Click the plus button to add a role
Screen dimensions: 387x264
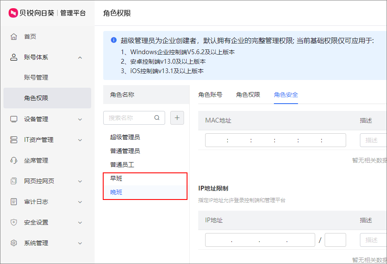point(177,118)
